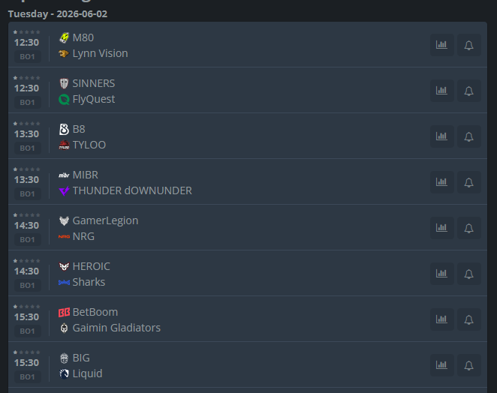497x393 pixels.
Task: Click the star rating of B8 match
Action: 26,124
